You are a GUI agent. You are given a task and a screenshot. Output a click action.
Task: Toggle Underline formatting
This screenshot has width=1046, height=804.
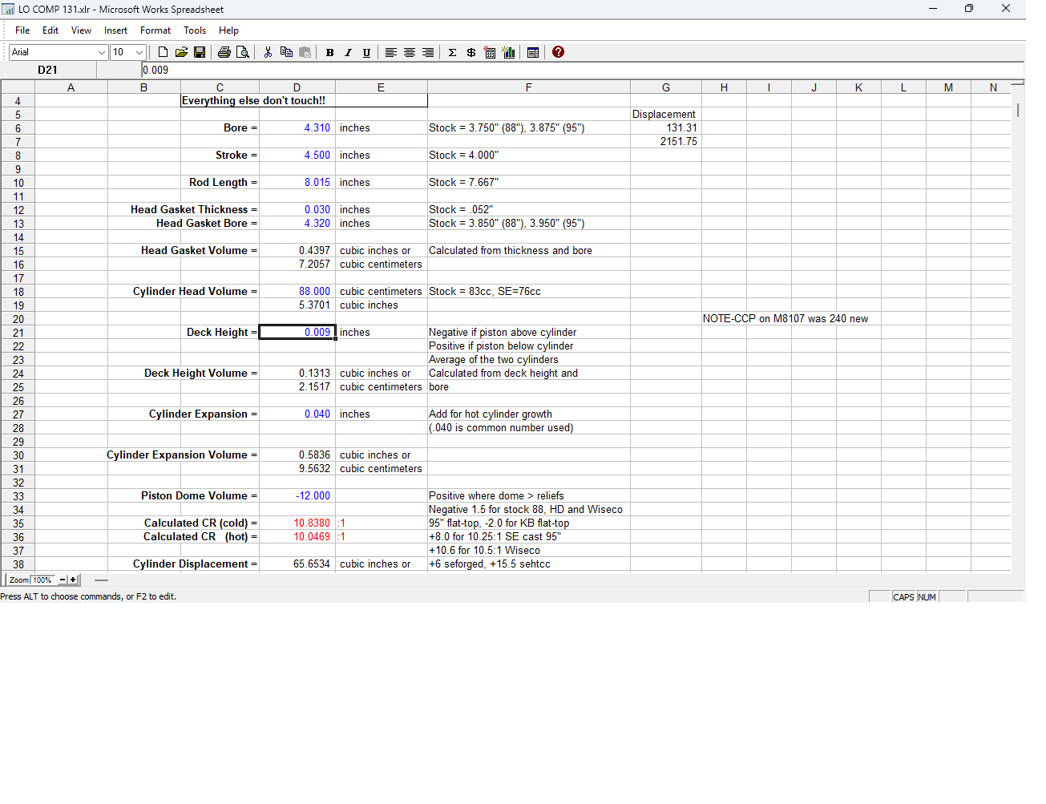(x=366, y=52)
